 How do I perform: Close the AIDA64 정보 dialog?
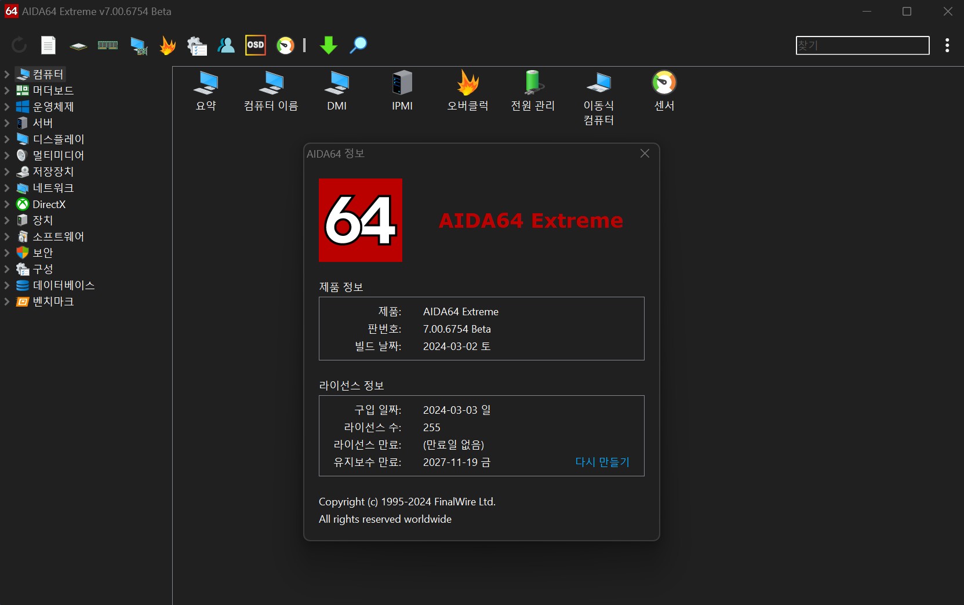click(x=645, y=154)
